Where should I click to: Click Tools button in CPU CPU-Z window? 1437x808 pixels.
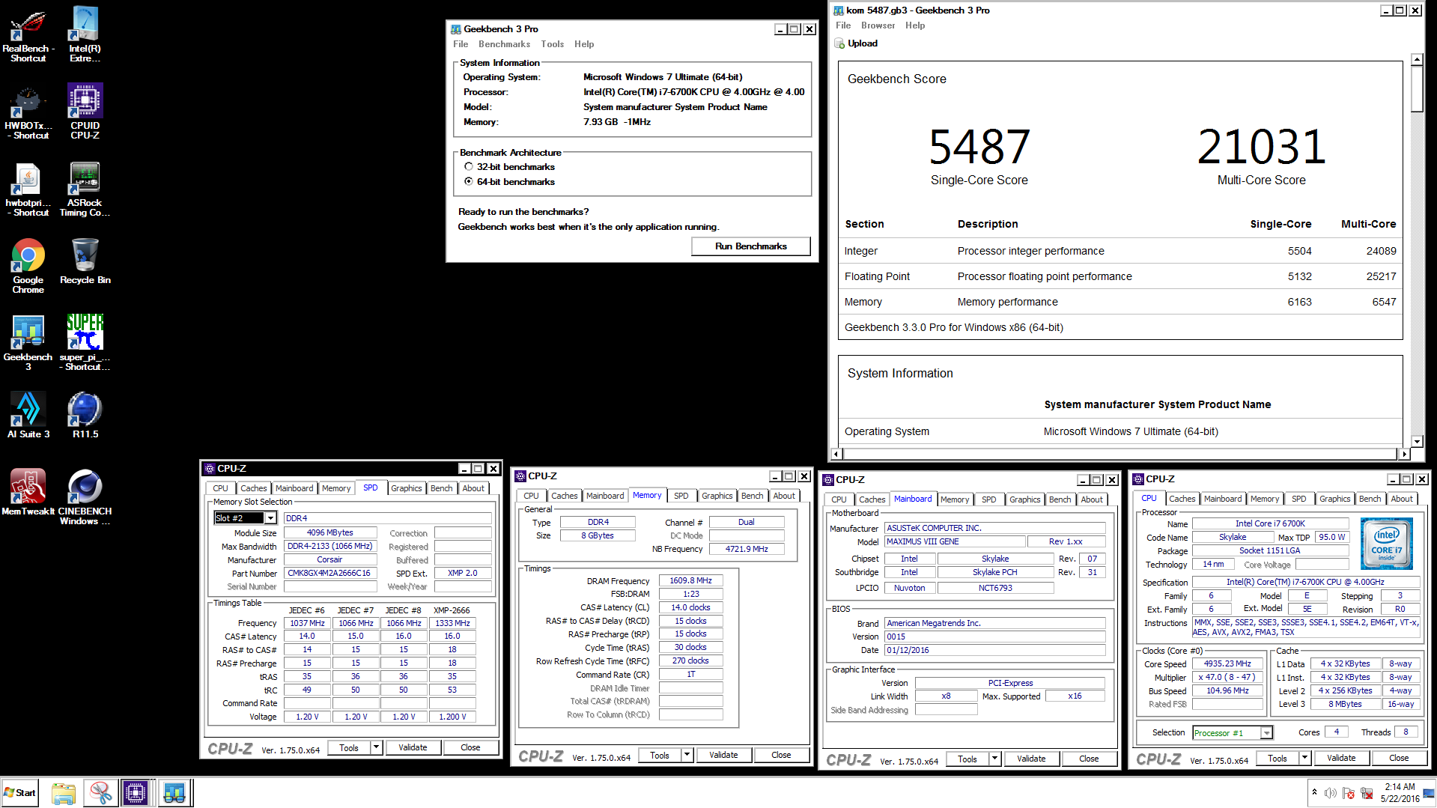point(1277,758)
